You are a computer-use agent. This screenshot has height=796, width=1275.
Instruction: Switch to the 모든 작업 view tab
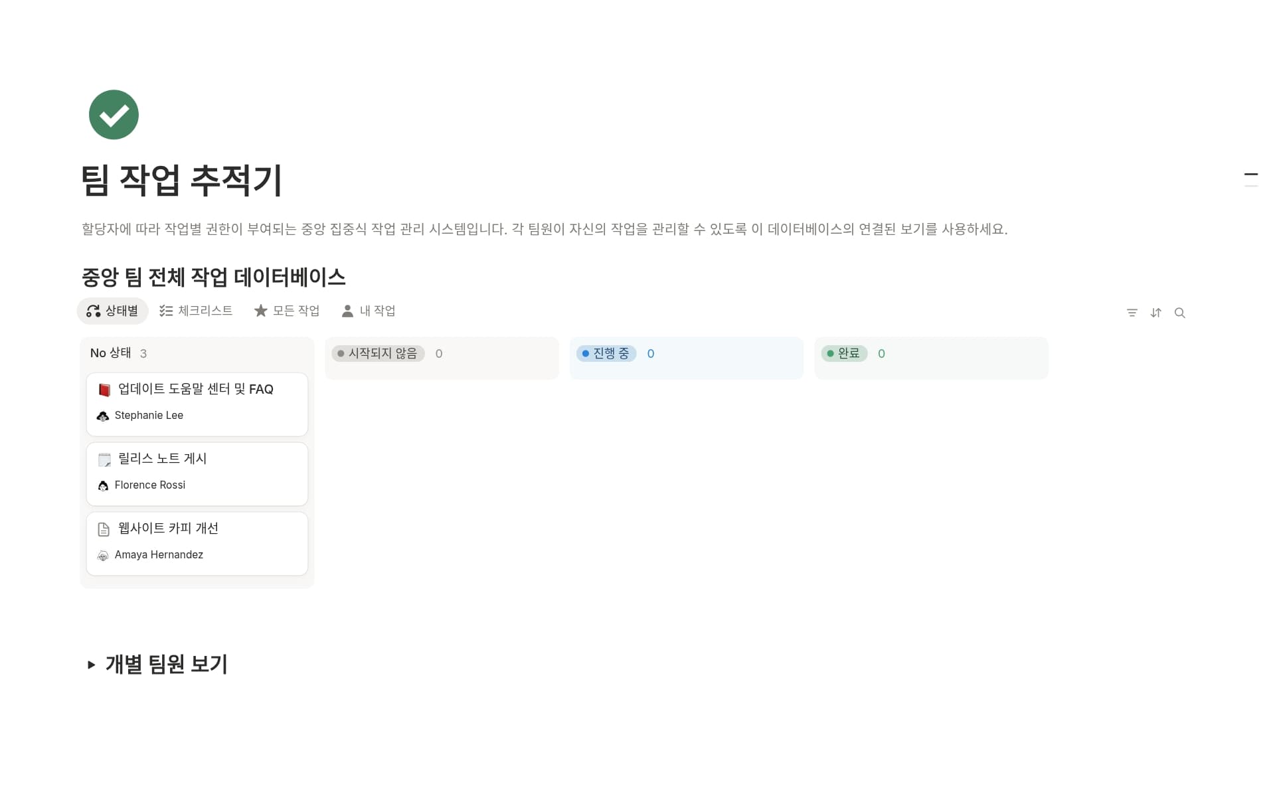[287, 311]
